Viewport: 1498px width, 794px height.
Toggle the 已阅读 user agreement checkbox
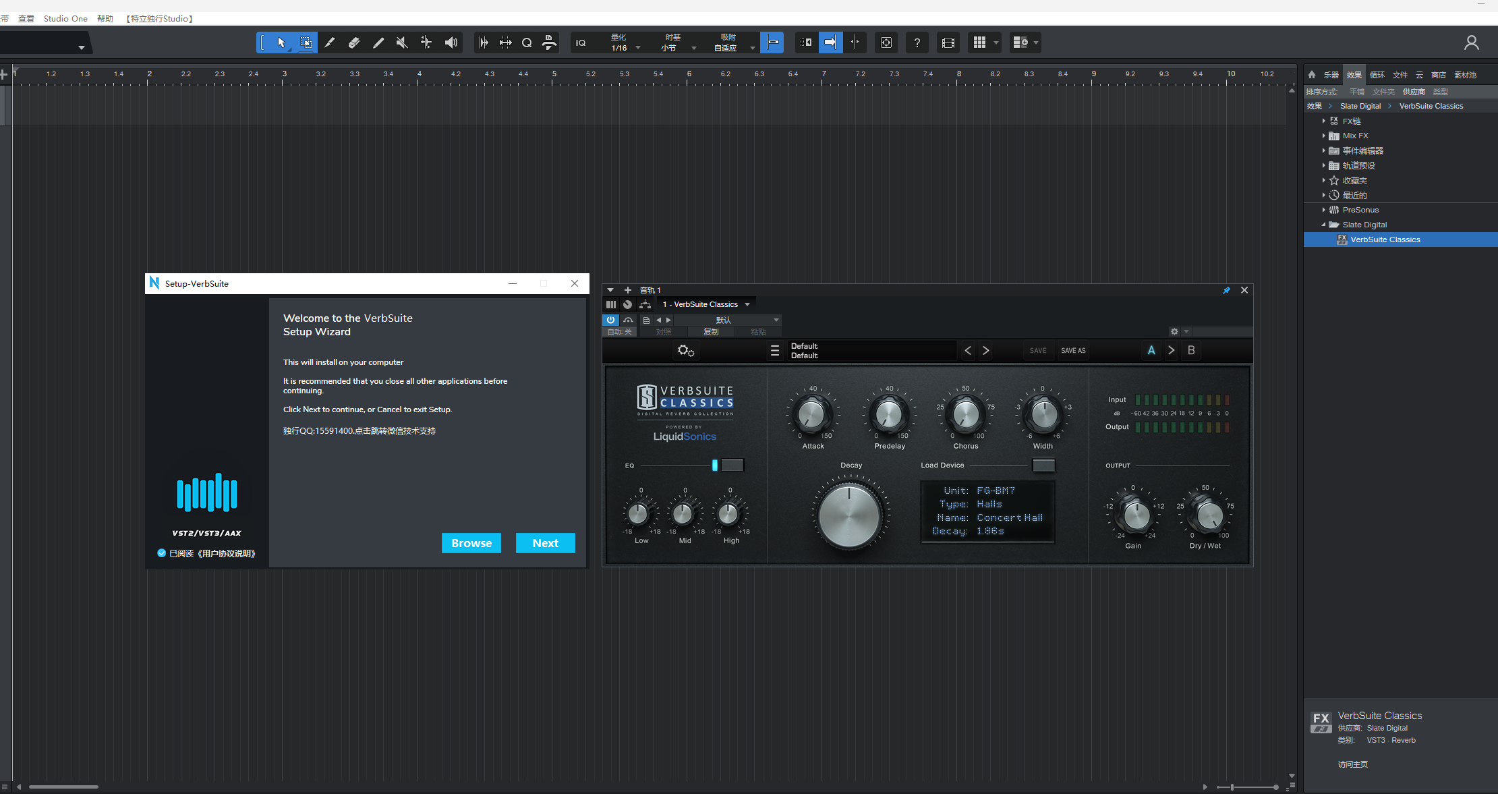click(161, 553)
